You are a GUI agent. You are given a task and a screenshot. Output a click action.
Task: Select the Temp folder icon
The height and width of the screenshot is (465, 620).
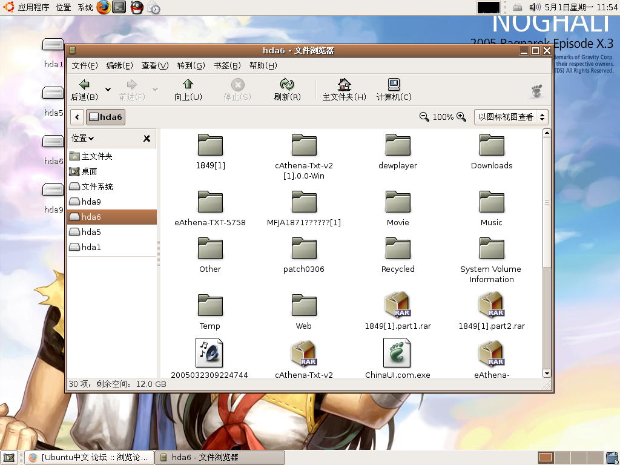[x=210, y=306]
